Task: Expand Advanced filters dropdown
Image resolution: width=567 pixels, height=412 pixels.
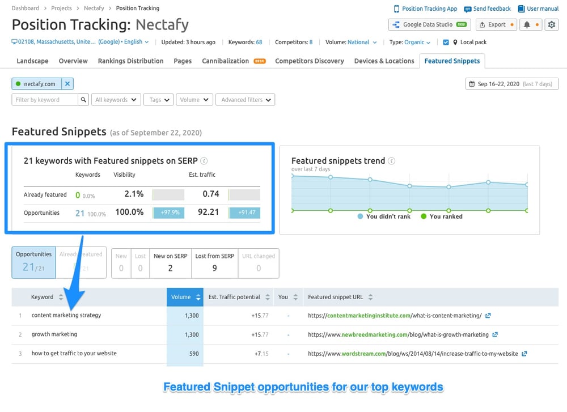Action: point(245,100)
